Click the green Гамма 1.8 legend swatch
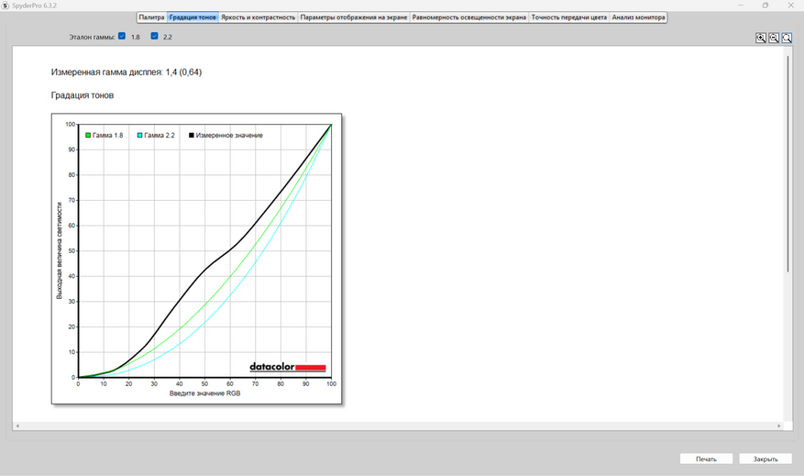Screen dimensions: 804x476 coord(88,136)
